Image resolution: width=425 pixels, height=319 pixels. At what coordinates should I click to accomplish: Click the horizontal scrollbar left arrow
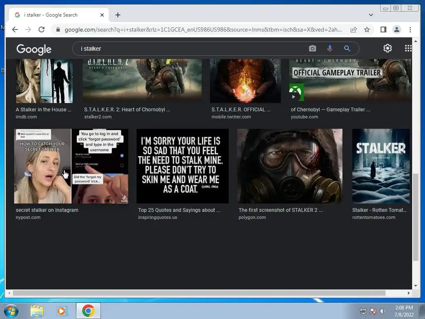click(x=9, y=293)
